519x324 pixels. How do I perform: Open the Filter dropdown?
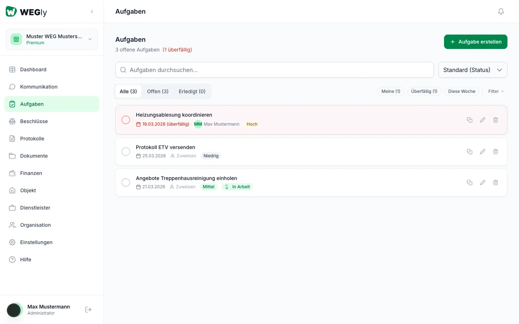pos(496,91)
